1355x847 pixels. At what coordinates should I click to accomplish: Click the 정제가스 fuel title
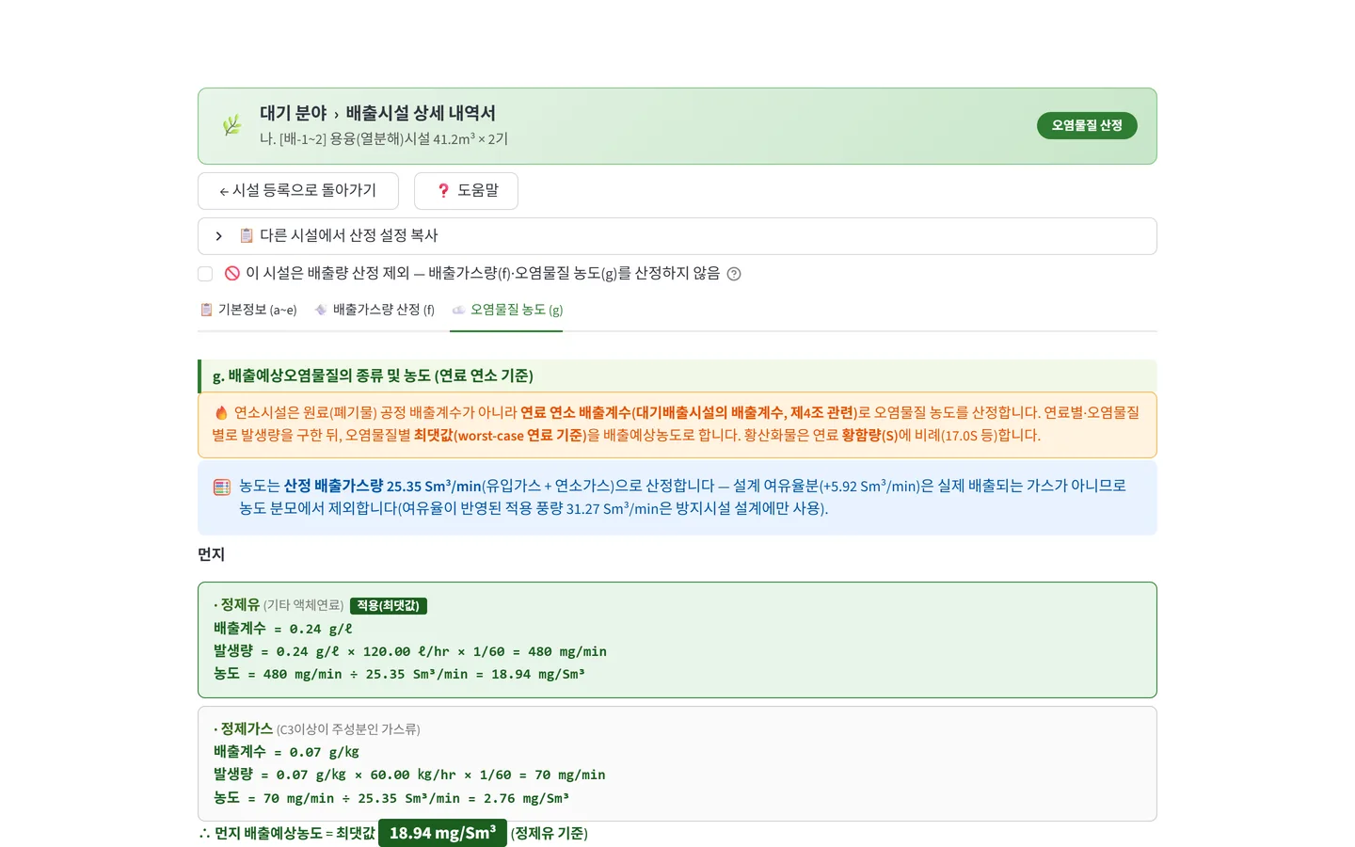click(x=247, y=728)
